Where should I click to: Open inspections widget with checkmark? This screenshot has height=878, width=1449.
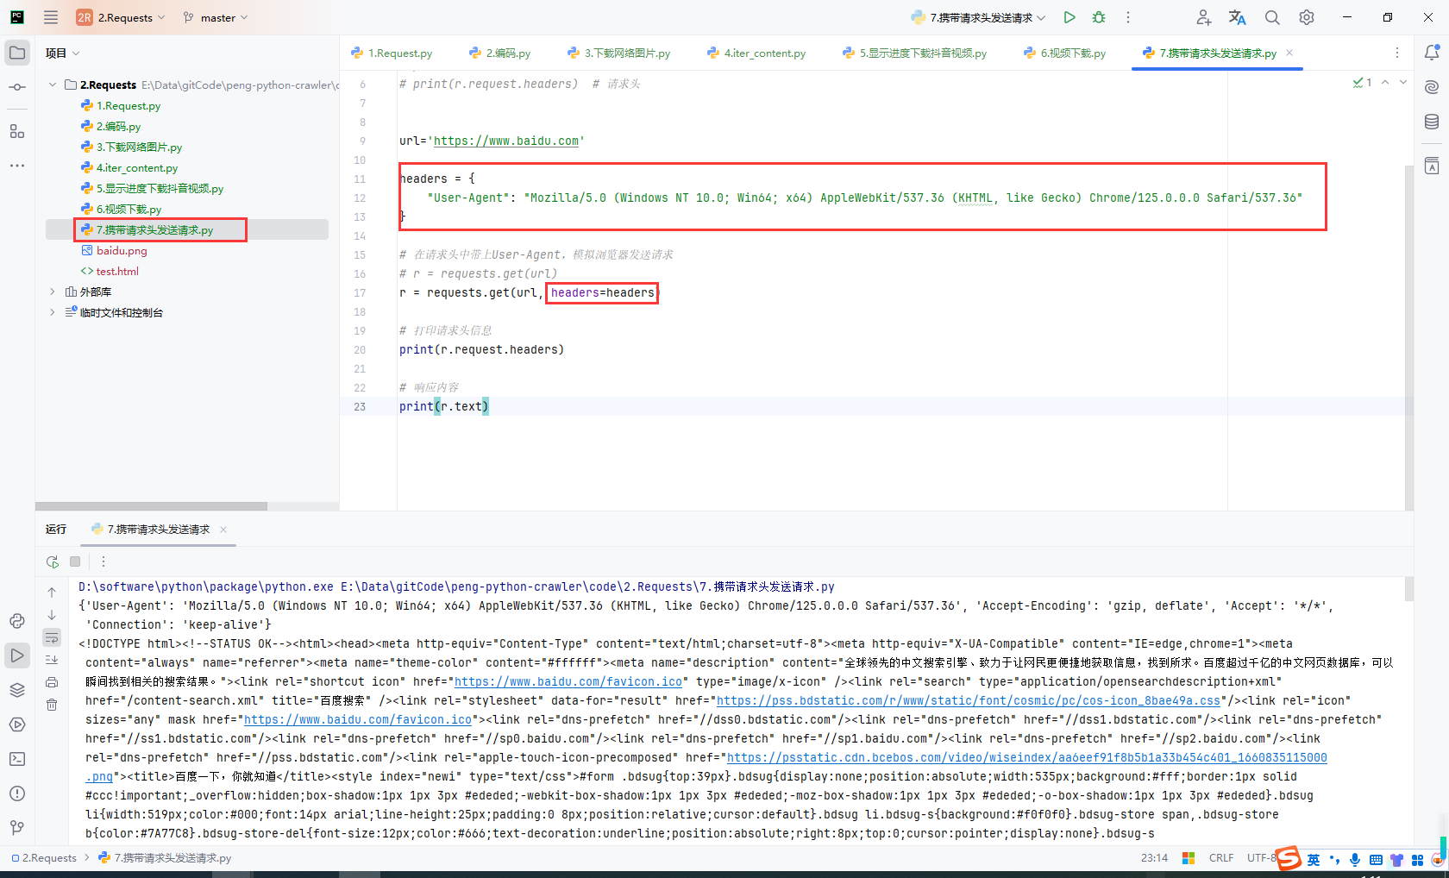[x=1363, y=82]
